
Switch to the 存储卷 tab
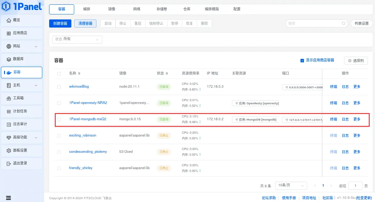pos(162,9)
